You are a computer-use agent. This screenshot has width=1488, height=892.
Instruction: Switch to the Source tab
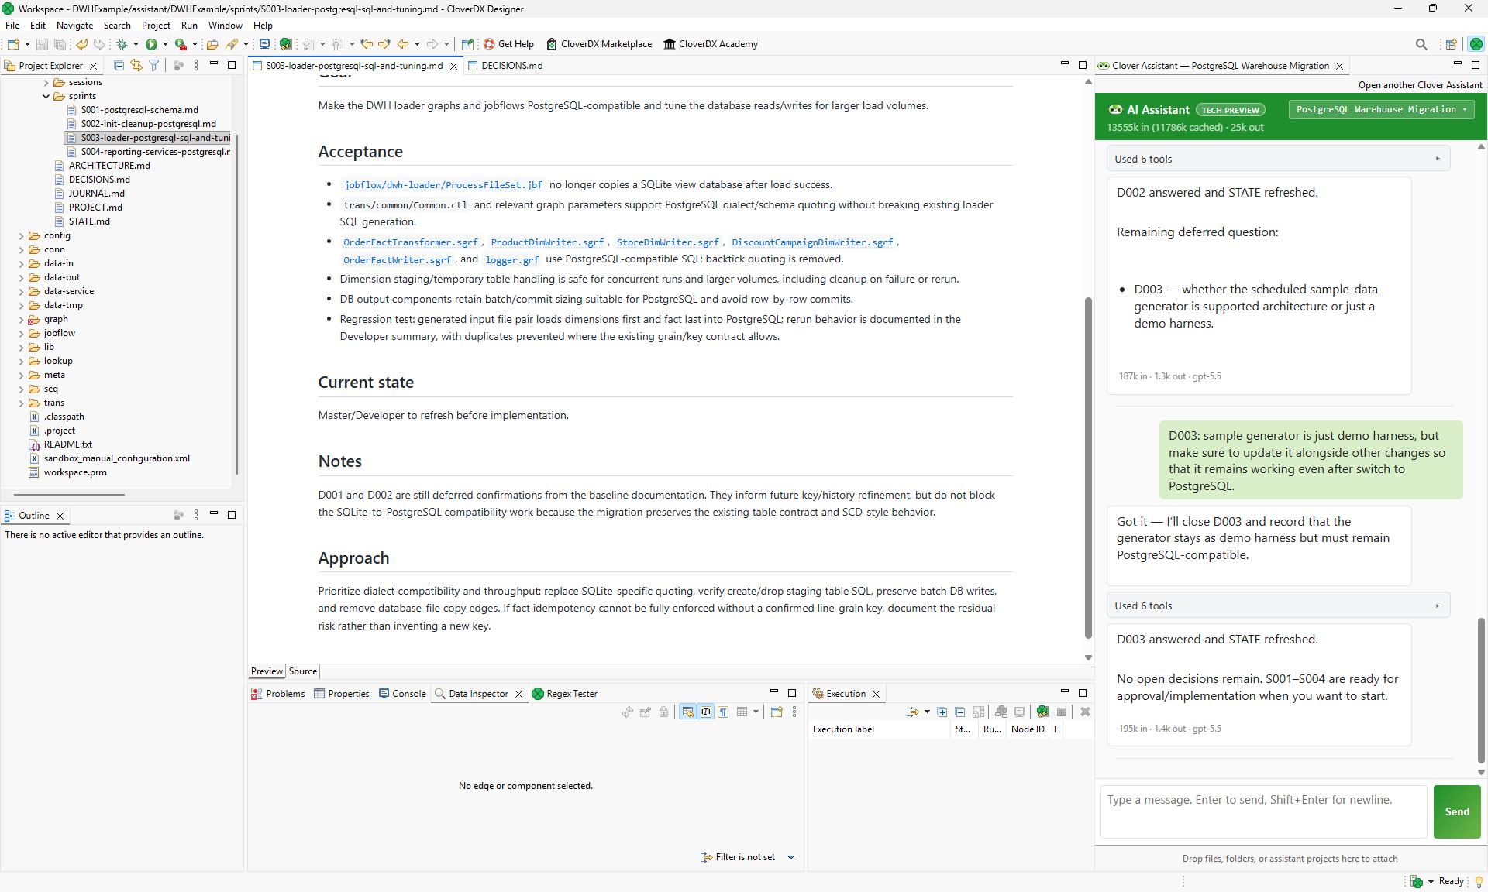point(303,671)
